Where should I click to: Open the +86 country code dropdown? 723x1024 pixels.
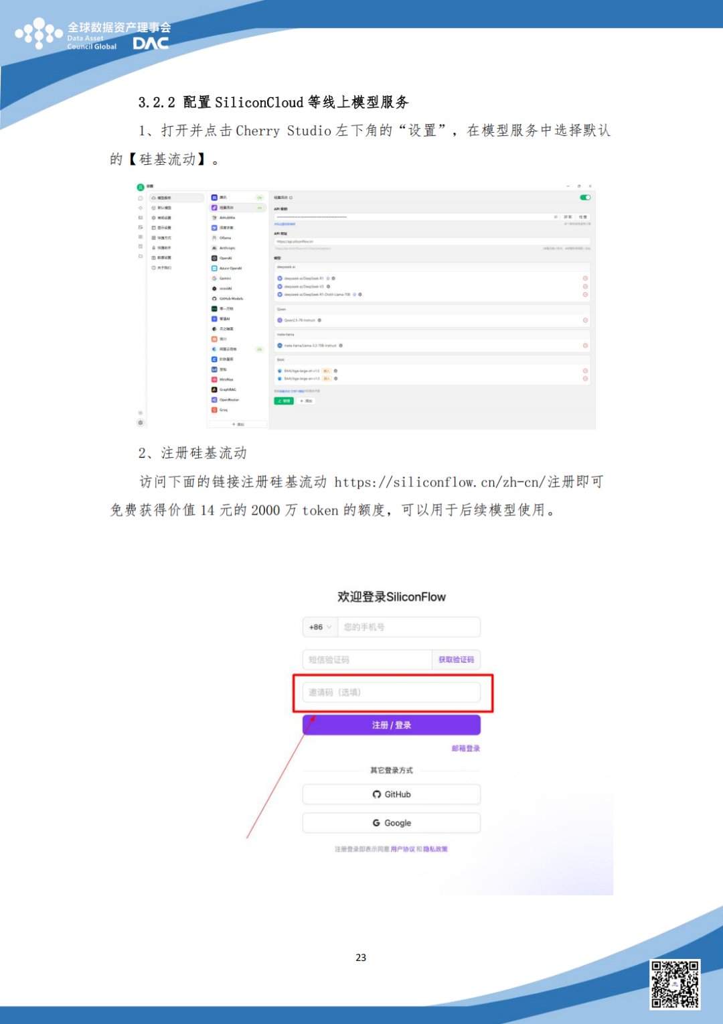(320, 627)
